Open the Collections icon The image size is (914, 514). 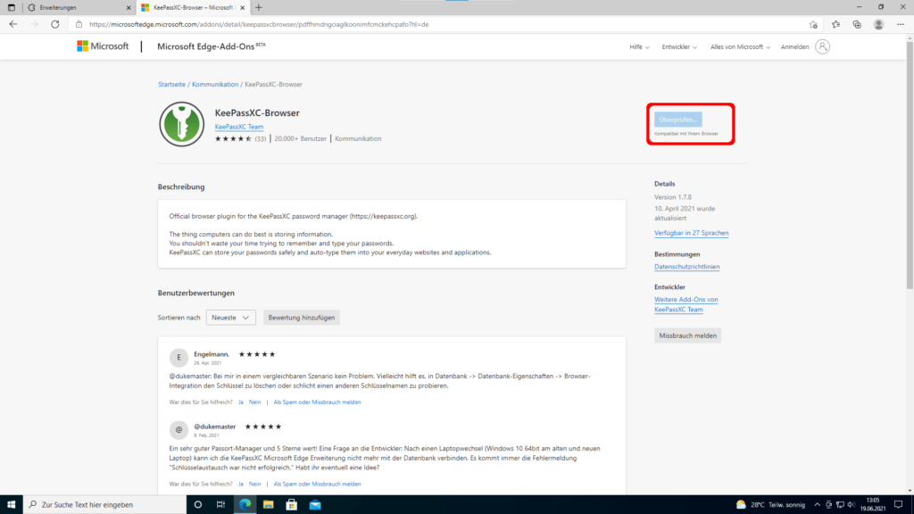[x=857, y=24]
